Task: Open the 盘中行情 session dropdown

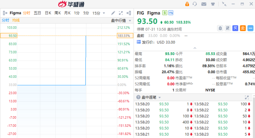Action: pos(121,21)
